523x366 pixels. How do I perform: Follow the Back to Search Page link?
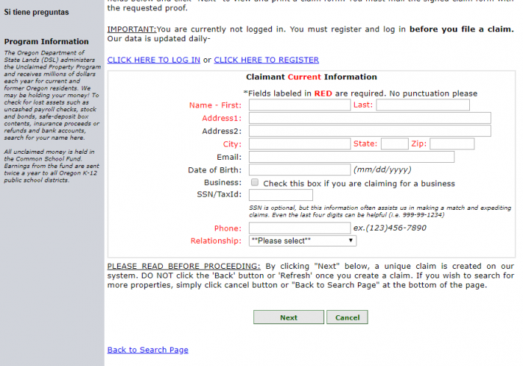pyautogui.click(x=148, y=350)
